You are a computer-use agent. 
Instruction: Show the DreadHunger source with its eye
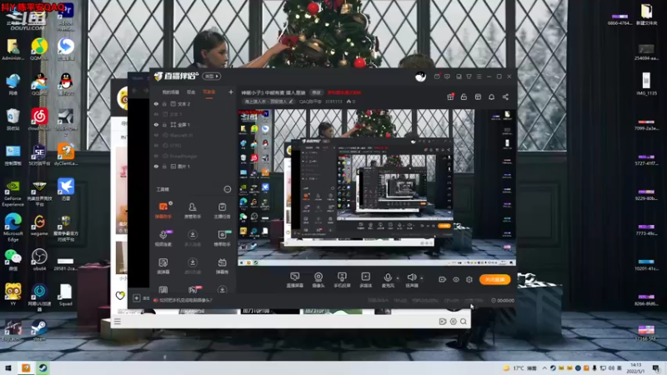[156, 156]
